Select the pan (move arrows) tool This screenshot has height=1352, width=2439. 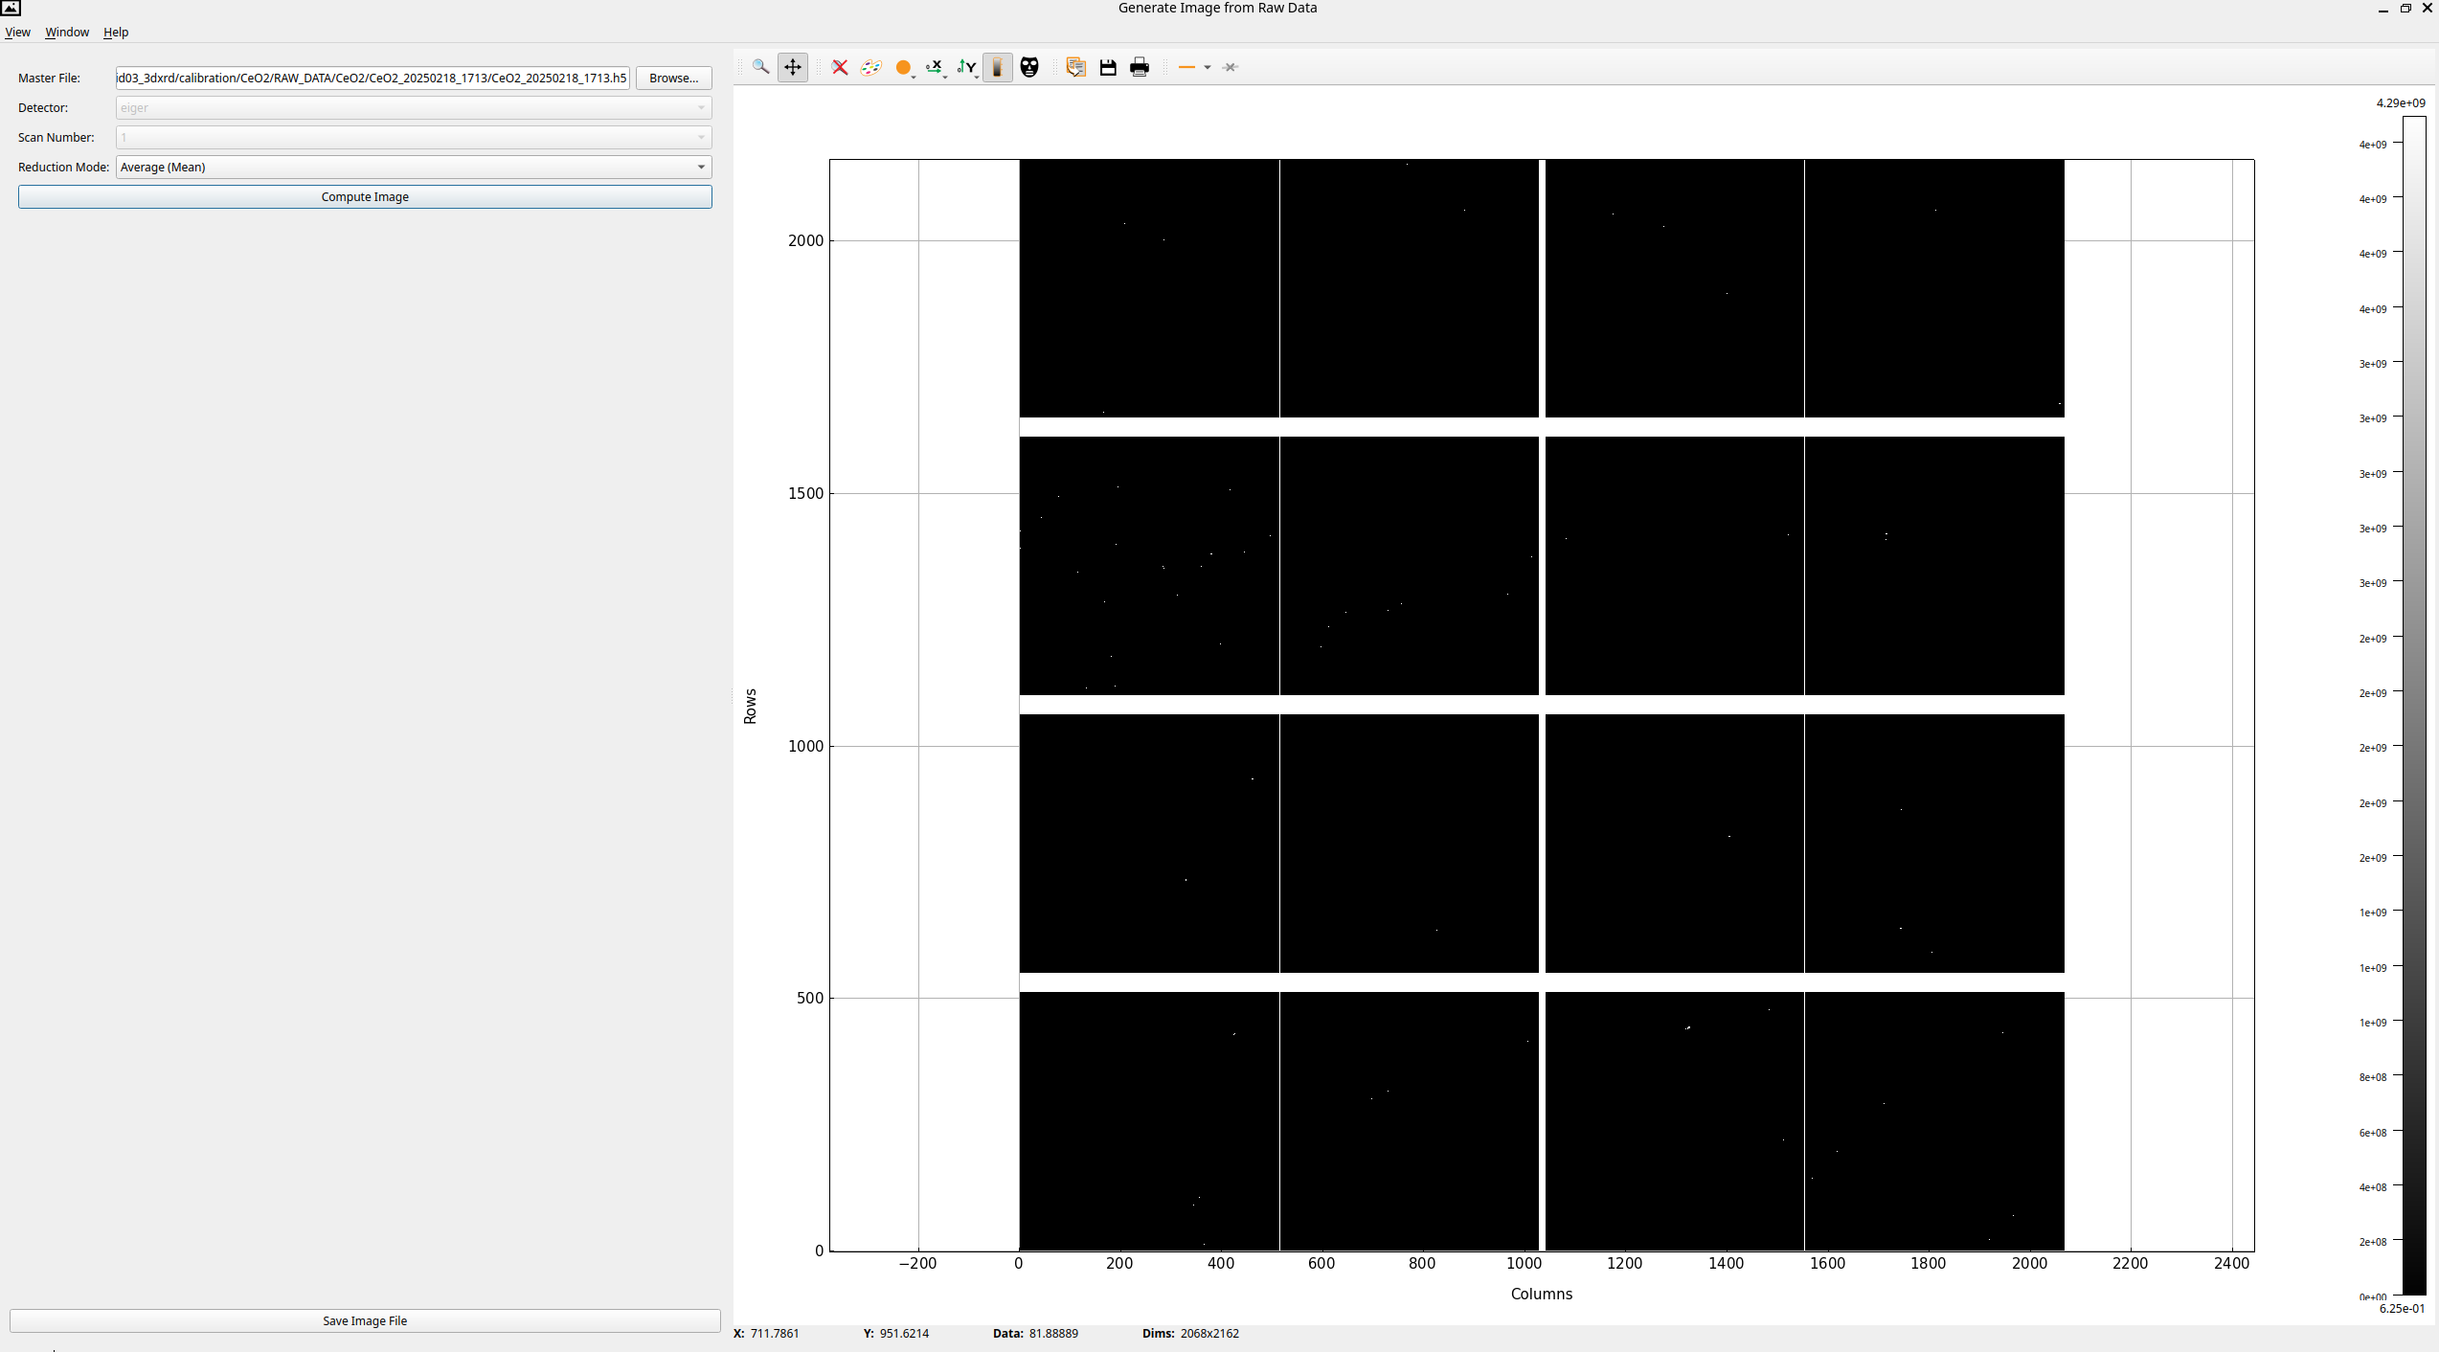click(x=793, y=67)
